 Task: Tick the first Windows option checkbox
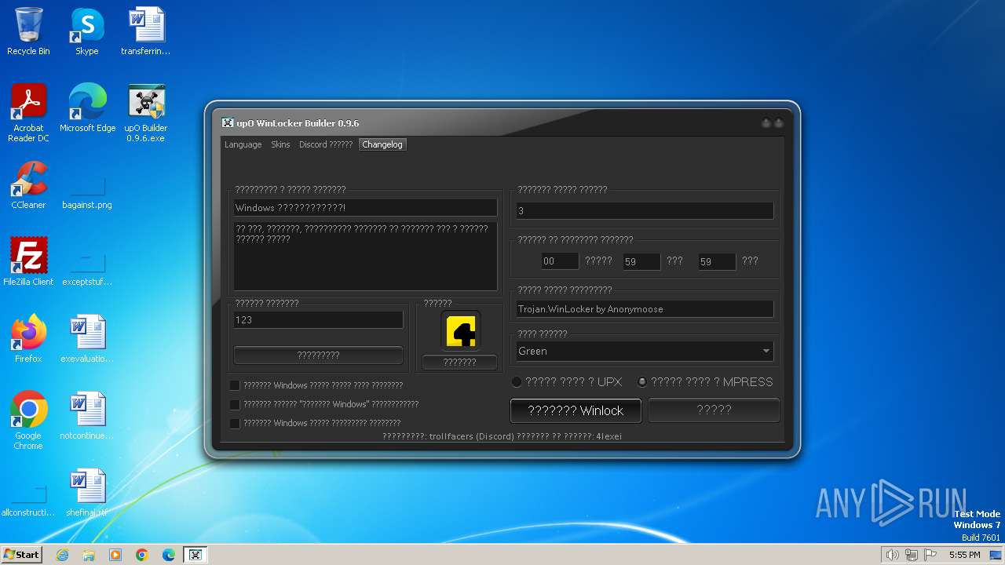[235, 385]
